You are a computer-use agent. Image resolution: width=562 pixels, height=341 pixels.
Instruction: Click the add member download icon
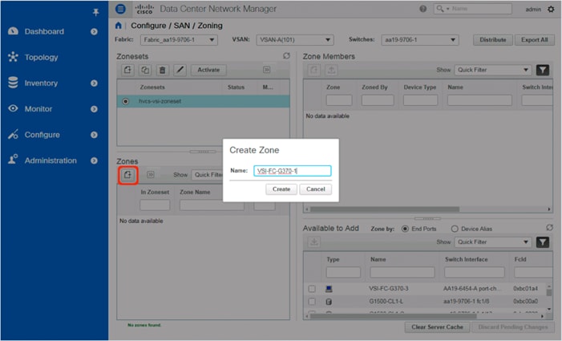click(314, 242)
